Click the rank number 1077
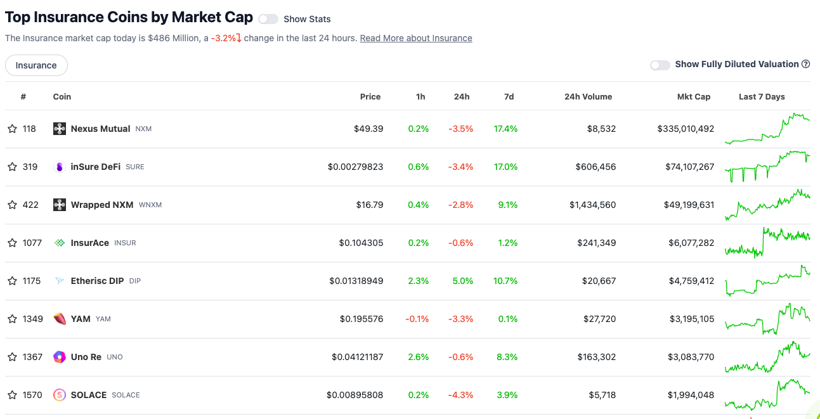The width and height of the screenshot is (820, 419). (x=32, y=243)
